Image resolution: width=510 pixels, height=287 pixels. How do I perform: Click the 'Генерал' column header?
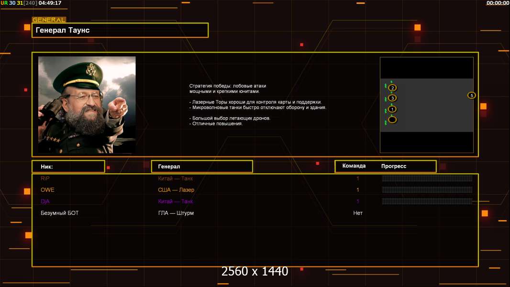202,166
